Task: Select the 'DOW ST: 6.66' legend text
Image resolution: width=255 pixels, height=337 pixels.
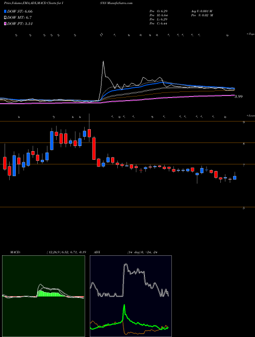Action: click(x=20, y=12)
